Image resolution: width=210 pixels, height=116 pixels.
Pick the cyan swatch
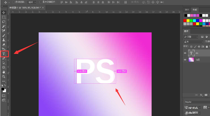pyautogui.click(x=194, y=21)
